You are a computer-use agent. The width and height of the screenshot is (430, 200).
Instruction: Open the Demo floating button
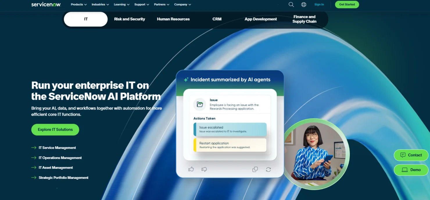coord(411,170)
